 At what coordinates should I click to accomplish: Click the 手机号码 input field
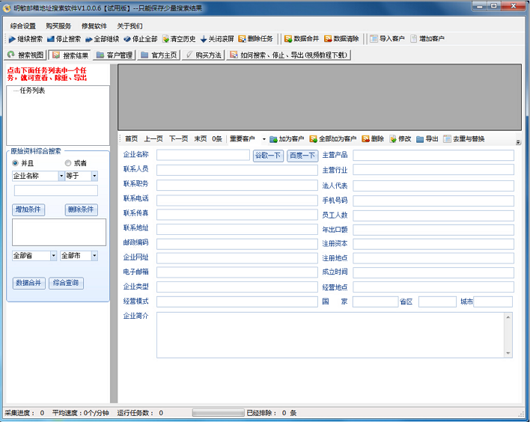coord(433,201)
